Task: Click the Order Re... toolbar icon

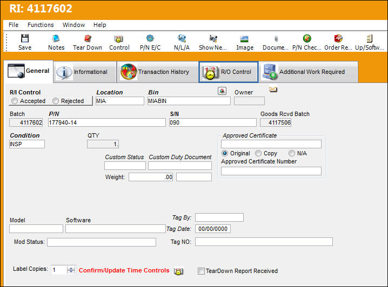Action: [x=338, y=38]
